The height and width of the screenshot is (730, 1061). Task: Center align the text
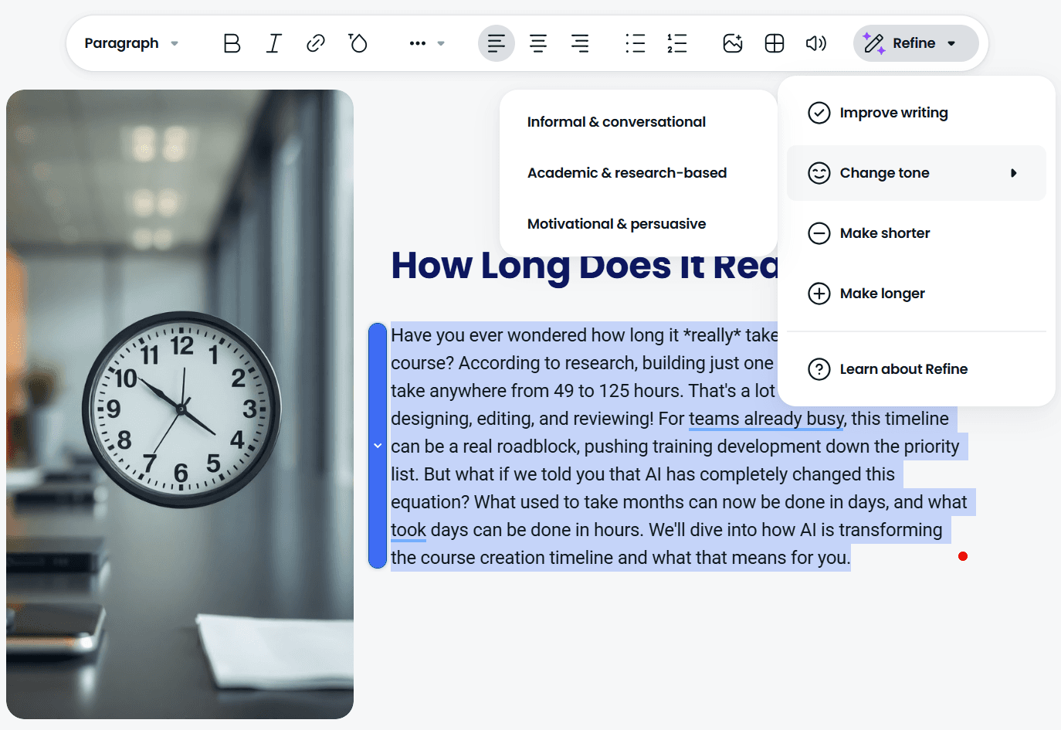(x=538, y=43)
